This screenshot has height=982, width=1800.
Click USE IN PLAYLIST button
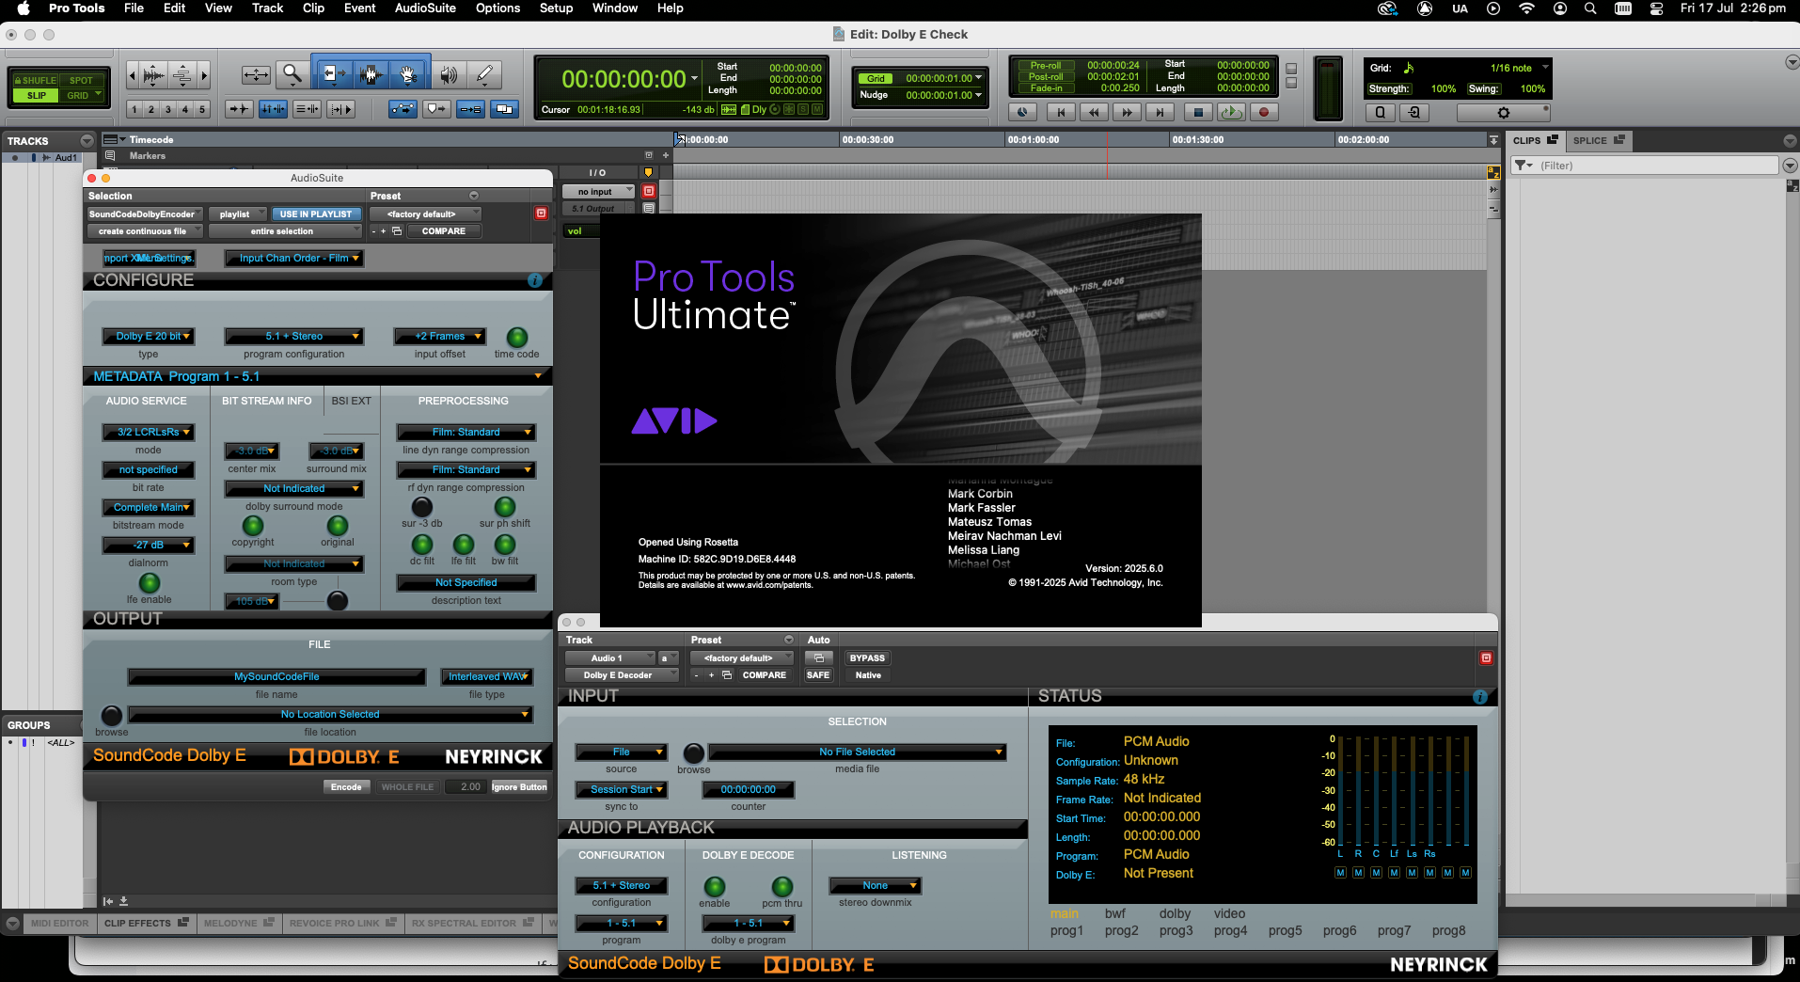[316, 214]
